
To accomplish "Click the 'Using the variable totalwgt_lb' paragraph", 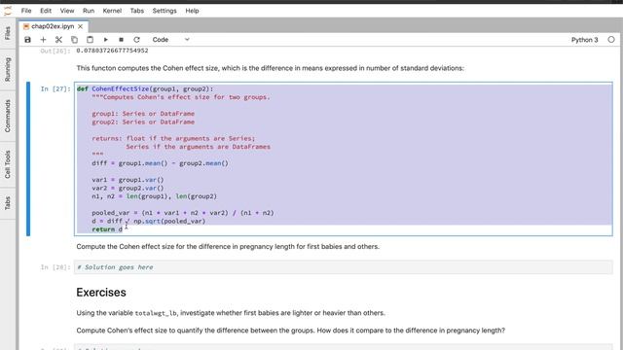I will (x=231, y=313).
